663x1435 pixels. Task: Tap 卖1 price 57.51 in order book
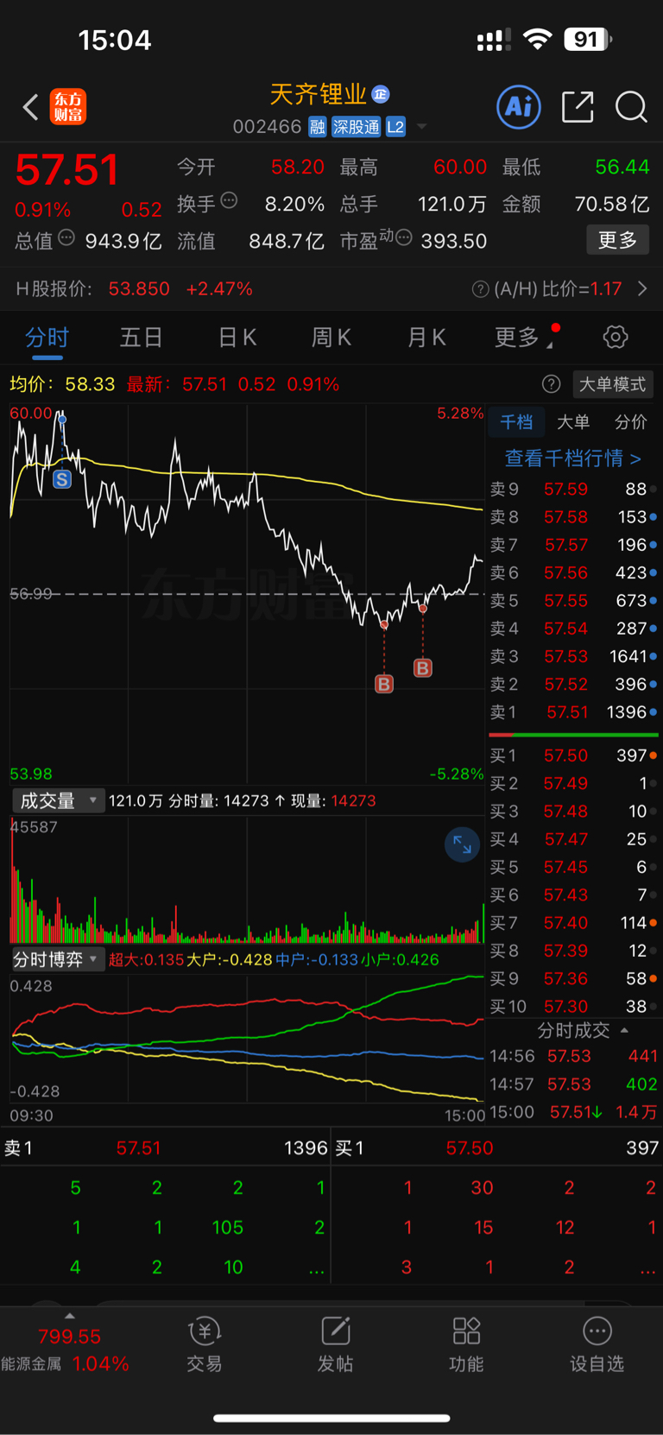567,712
